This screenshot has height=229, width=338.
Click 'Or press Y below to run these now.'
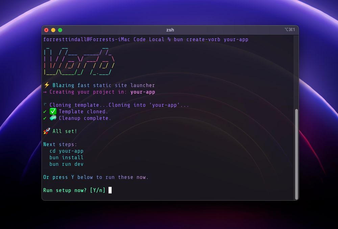[96, 177]
